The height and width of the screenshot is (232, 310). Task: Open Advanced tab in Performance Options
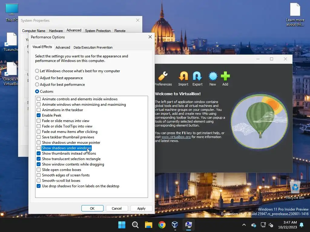point(63,47)
